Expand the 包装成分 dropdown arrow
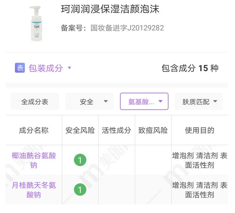The image size is (235, 213). tap(69, 68)
